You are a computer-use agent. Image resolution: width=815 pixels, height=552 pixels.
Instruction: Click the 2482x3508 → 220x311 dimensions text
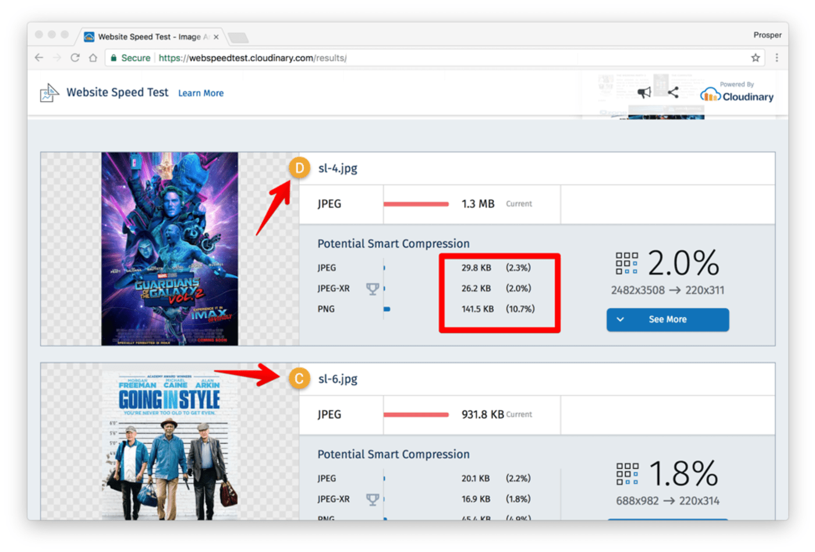tap(668, 290)
